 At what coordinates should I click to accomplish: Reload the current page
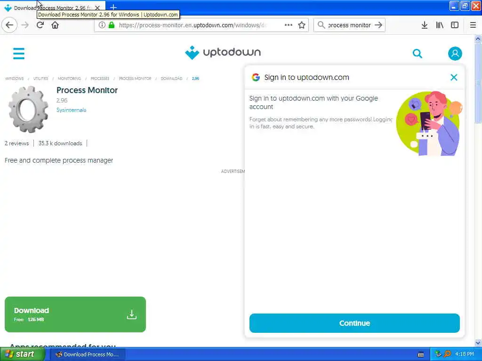[x=40, y=25]
